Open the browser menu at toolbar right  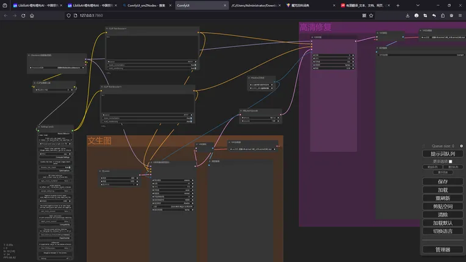coord(461,15)
